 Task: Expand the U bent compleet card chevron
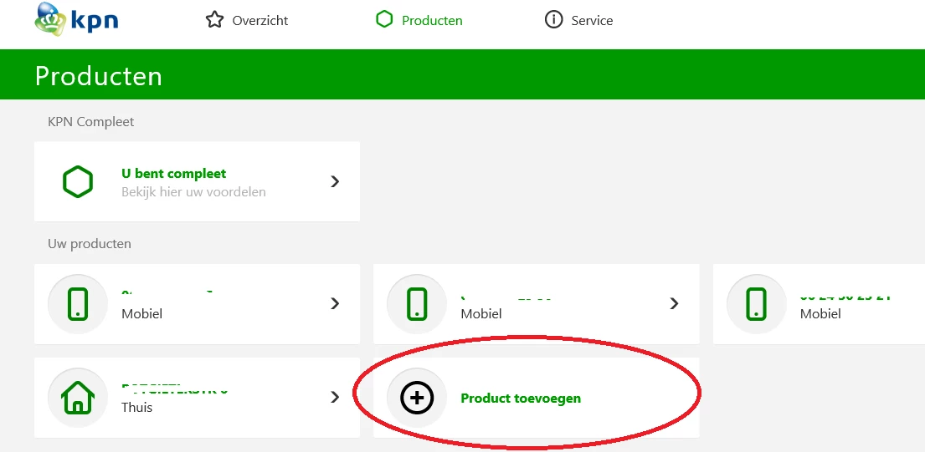(335, 181)
